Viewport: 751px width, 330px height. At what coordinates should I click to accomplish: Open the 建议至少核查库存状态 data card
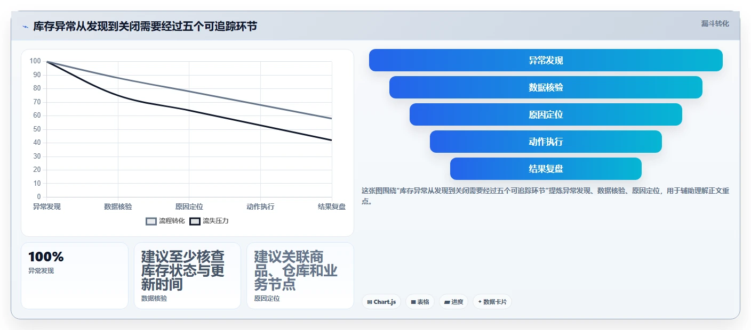click(x=188, y=276)
